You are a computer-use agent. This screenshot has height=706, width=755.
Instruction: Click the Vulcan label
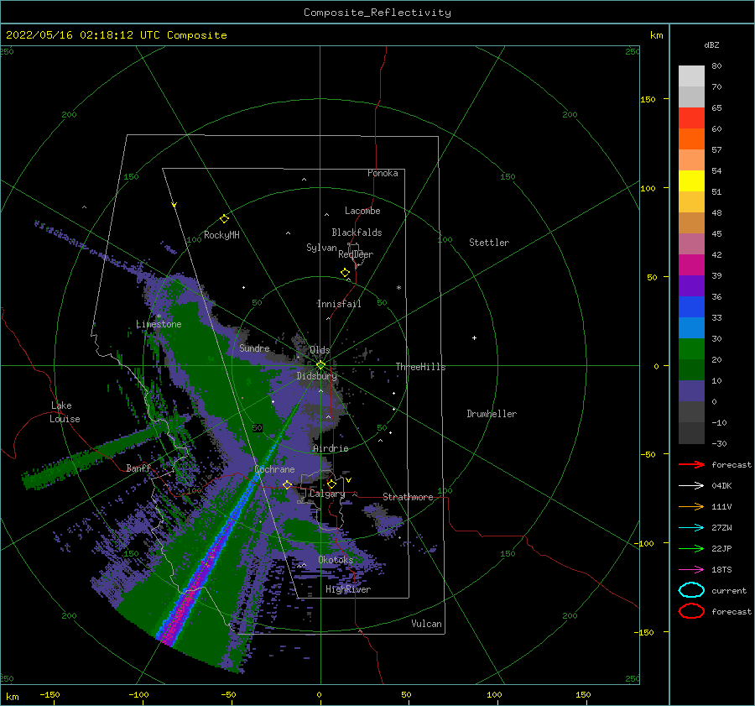click(x=426, y=624)
